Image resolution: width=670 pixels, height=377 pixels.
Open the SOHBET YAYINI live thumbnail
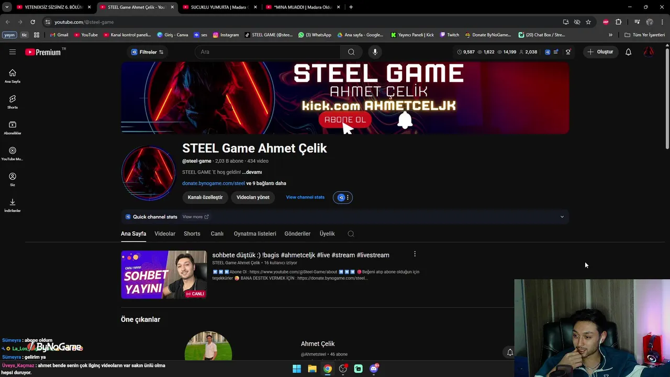164,274
